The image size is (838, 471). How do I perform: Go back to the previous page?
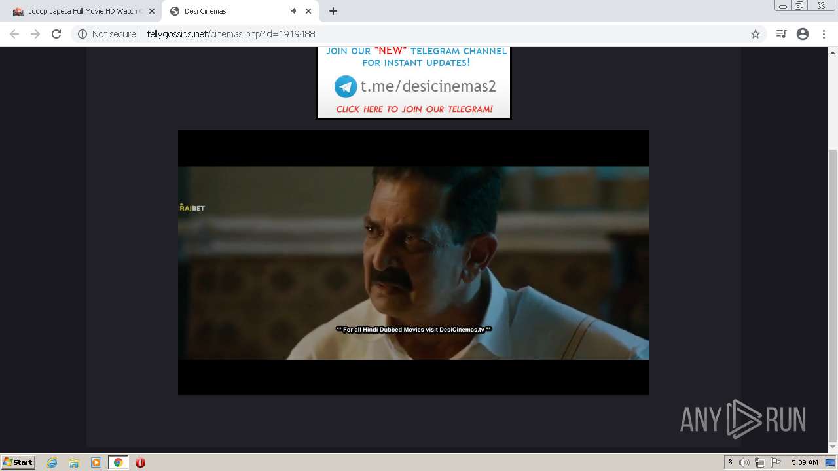(x=14, y=34)
